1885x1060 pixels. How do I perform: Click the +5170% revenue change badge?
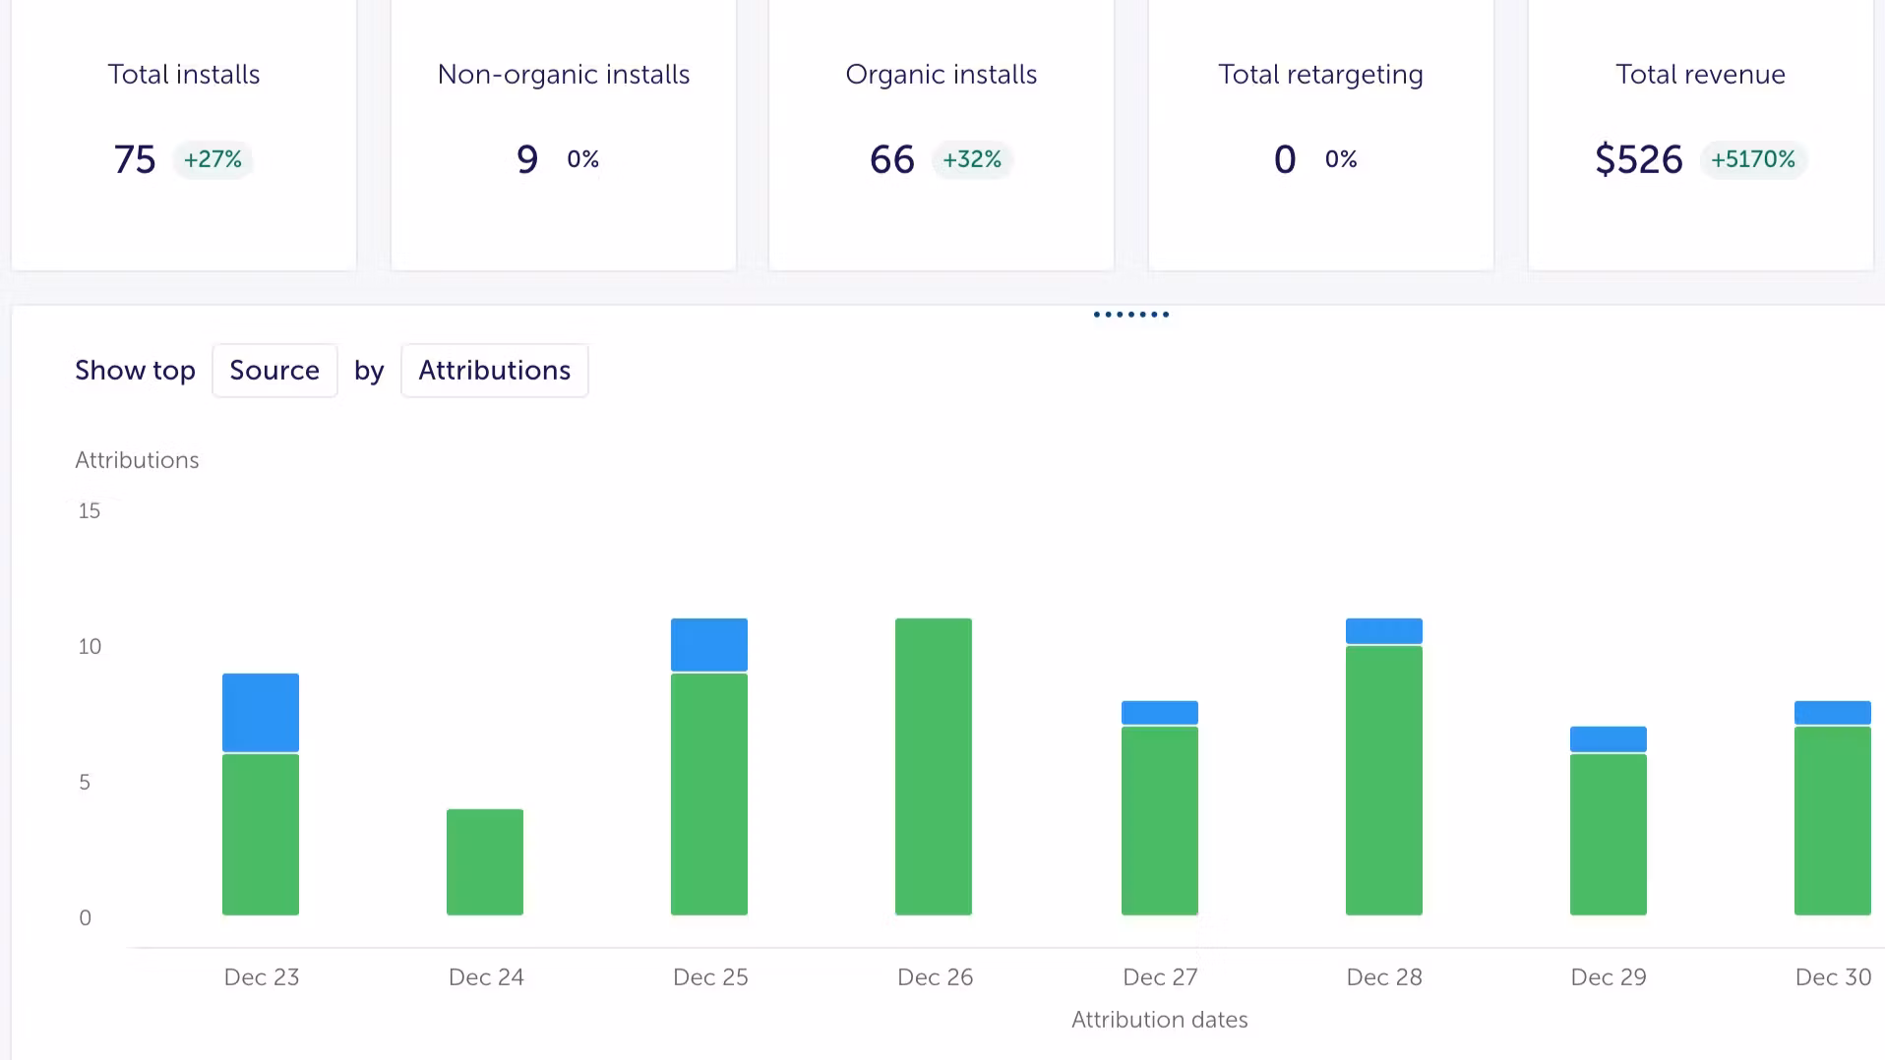[1752, 159]
